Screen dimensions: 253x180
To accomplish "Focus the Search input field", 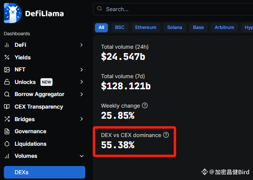I will (x=173, y=9).
